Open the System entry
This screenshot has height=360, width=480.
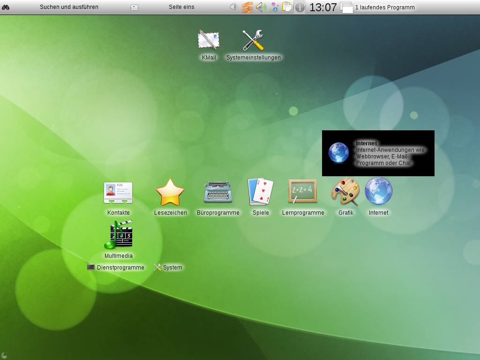coord(168,268)
